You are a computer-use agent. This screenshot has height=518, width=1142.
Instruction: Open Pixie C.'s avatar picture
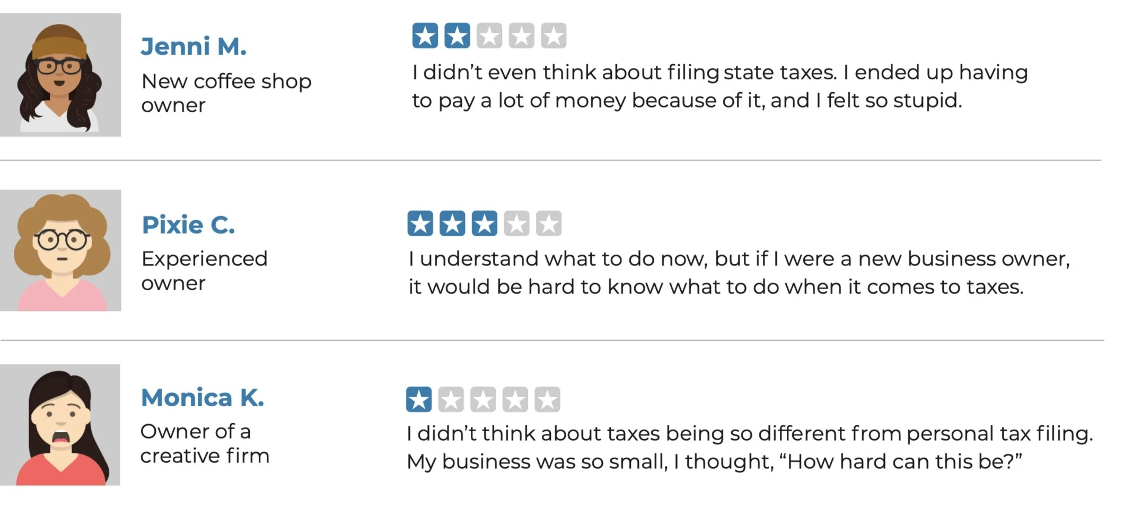coord(60,251)
